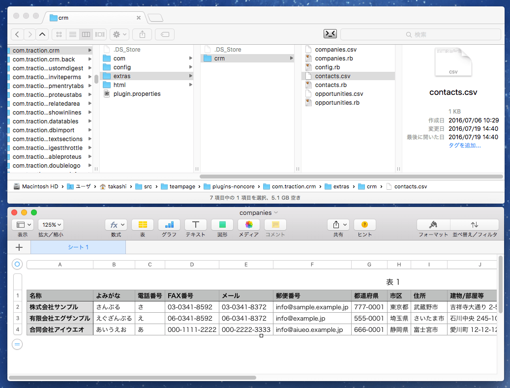Screen dimensions: 510x388
Task: Open the 125% zoom dropdown
Action: click(x=51, y=225)
